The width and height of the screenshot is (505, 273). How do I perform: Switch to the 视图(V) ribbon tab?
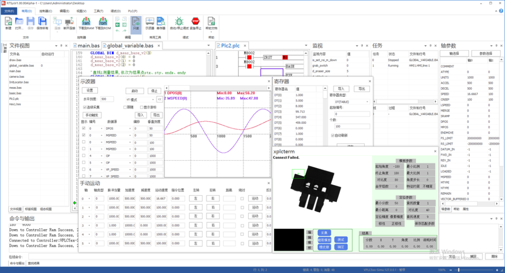point(81,11)
